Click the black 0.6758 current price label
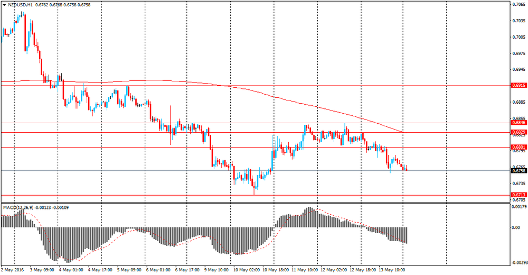Image resolution: width=528 pixels, height=275 pixels. point(519,171)
